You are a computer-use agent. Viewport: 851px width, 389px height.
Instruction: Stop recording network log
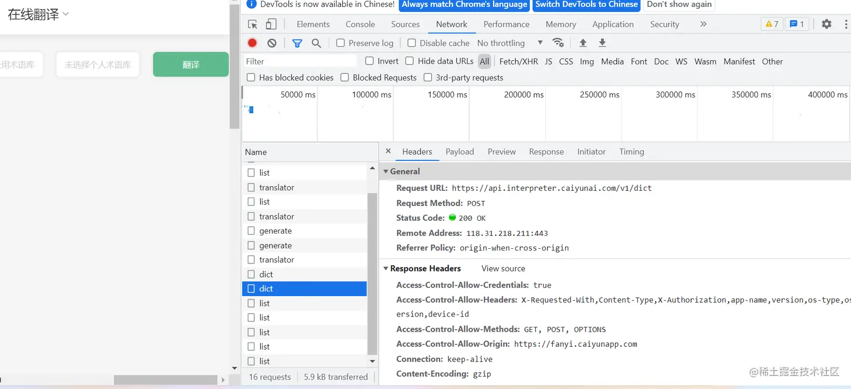tap(252, 43)
